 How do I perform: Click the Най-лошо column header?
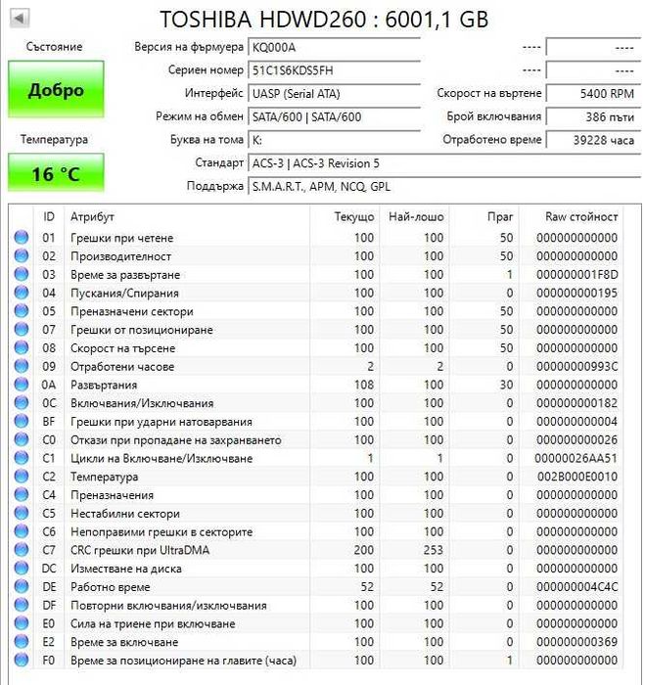415,216
